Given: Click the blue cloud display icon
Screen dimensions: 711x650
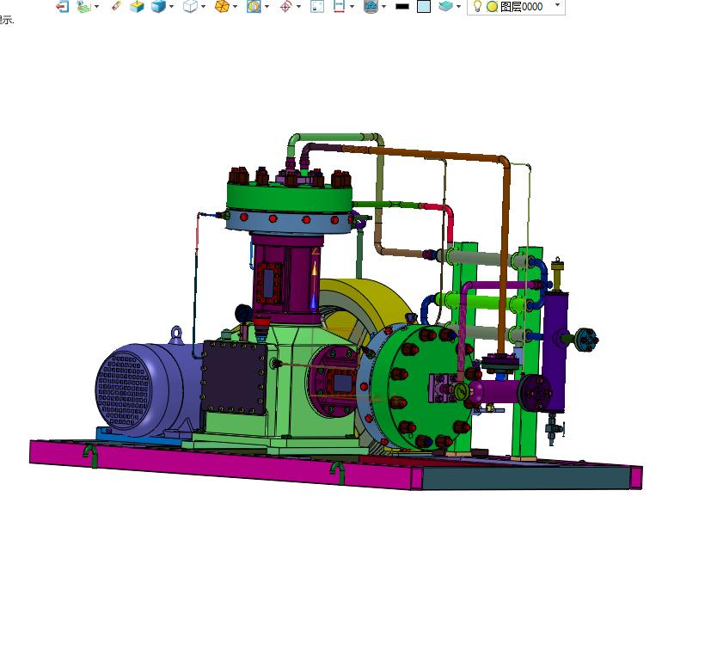Looking at the screenshot, I should coord(371,6).
